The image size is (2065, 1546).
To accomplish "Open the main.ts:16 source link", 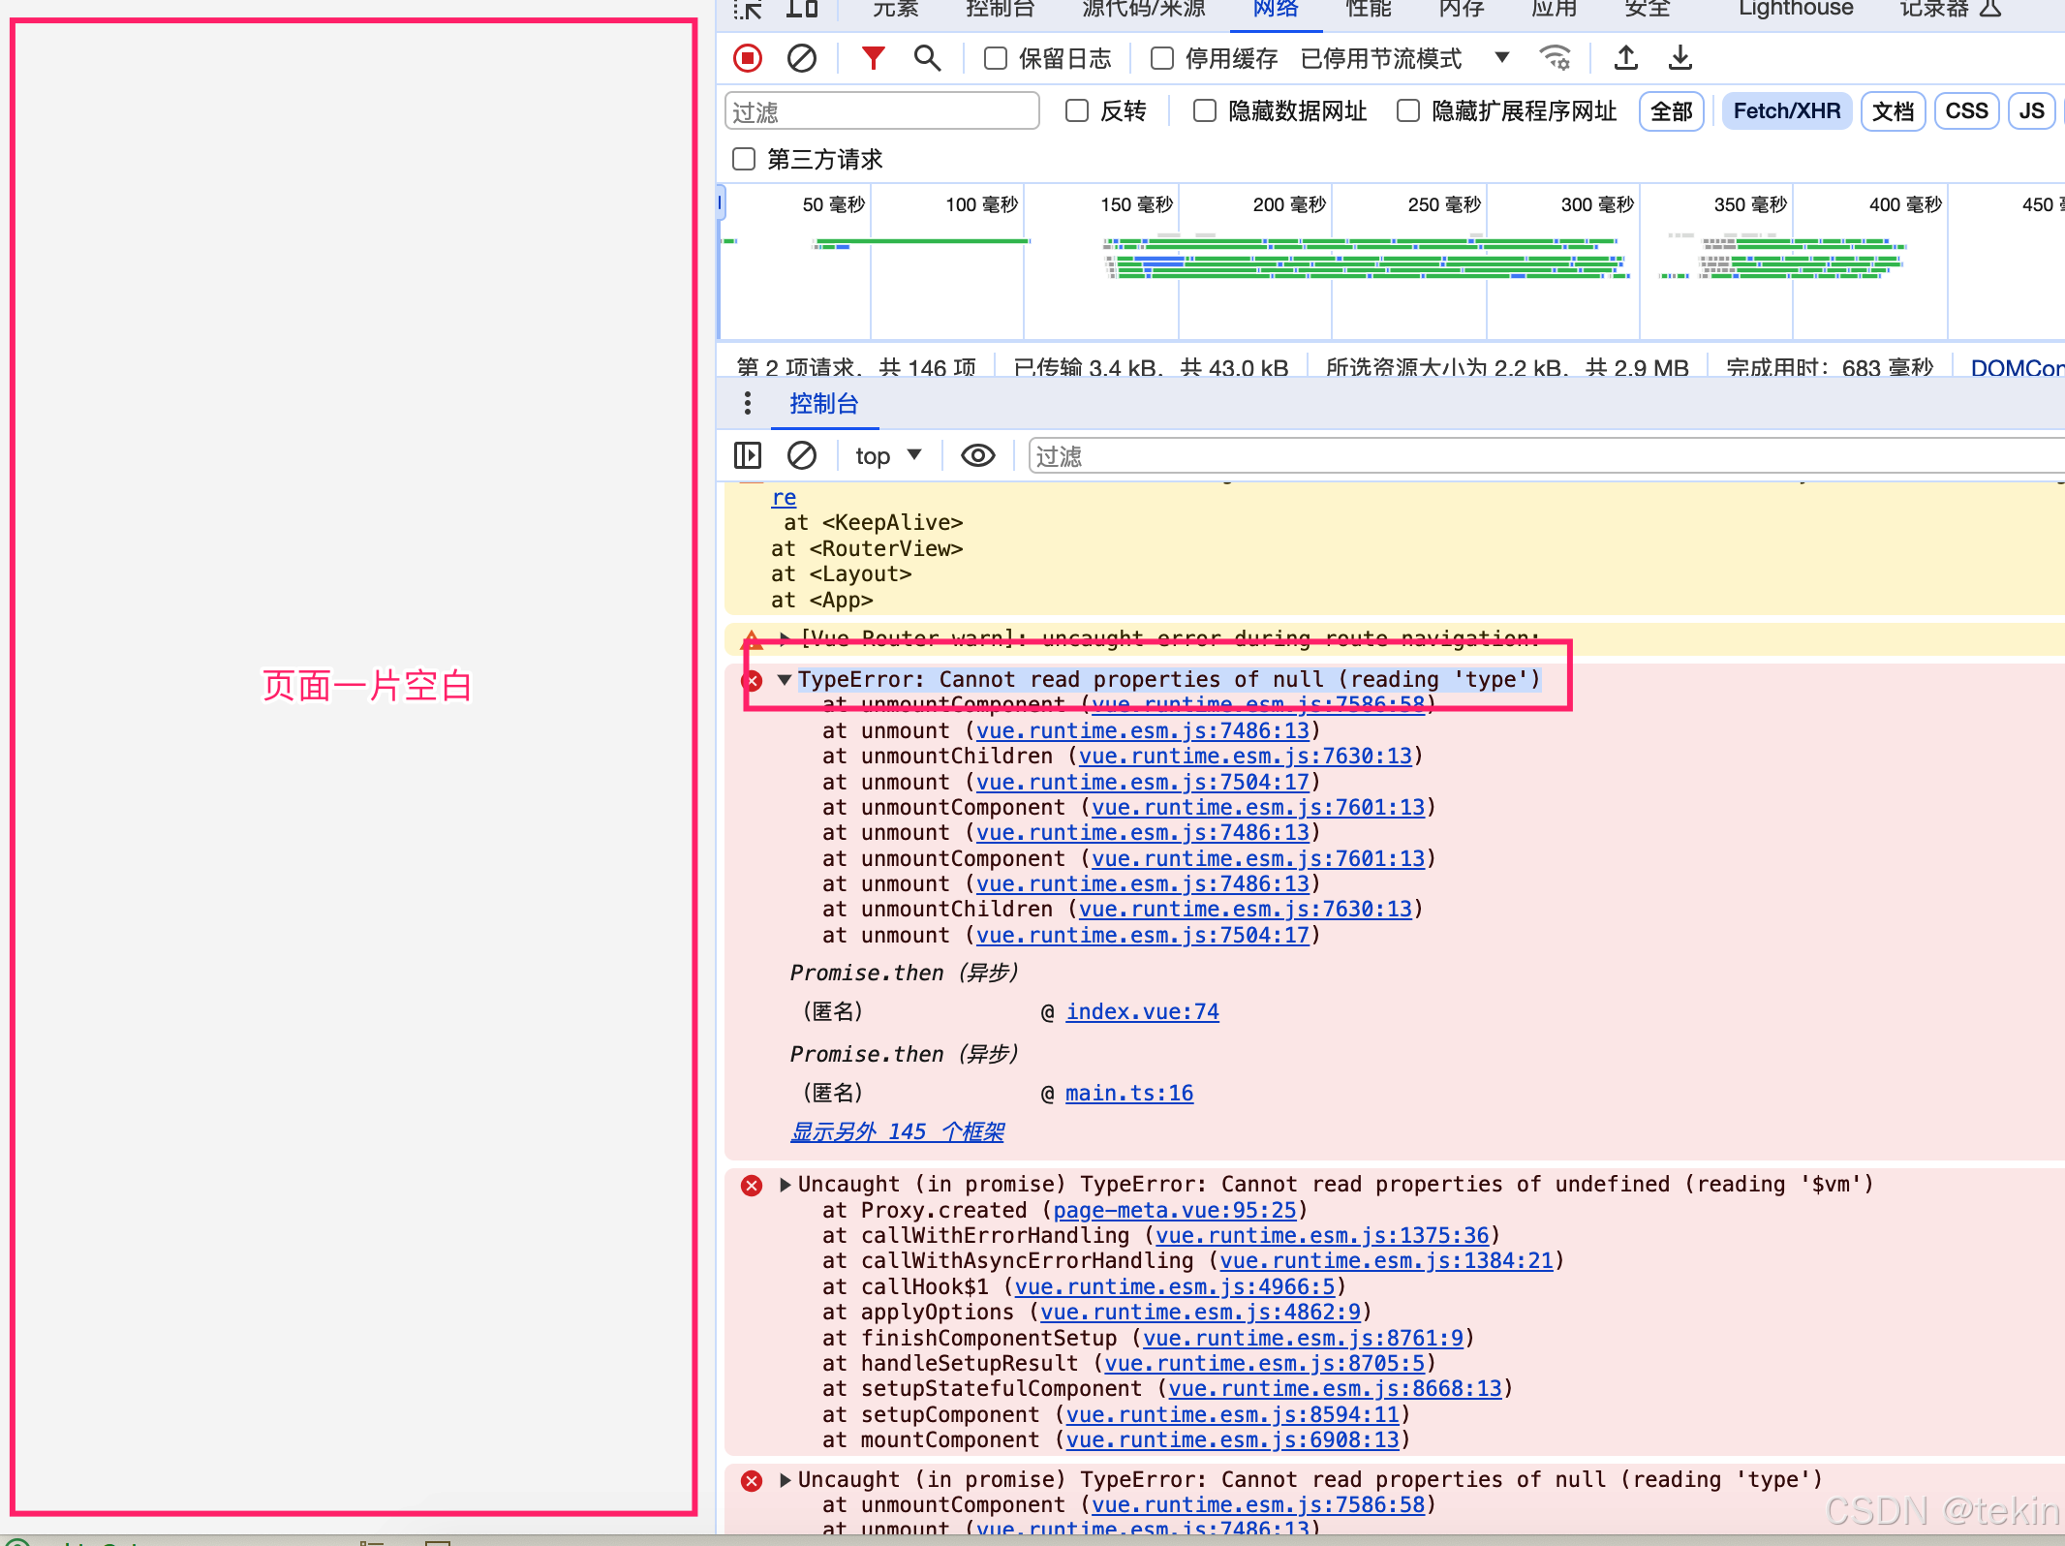I will (x=1128, y=1093).
